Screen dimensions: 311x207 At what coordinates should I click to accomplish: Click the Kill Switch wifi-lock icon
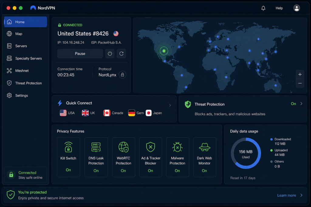point(68,147)
